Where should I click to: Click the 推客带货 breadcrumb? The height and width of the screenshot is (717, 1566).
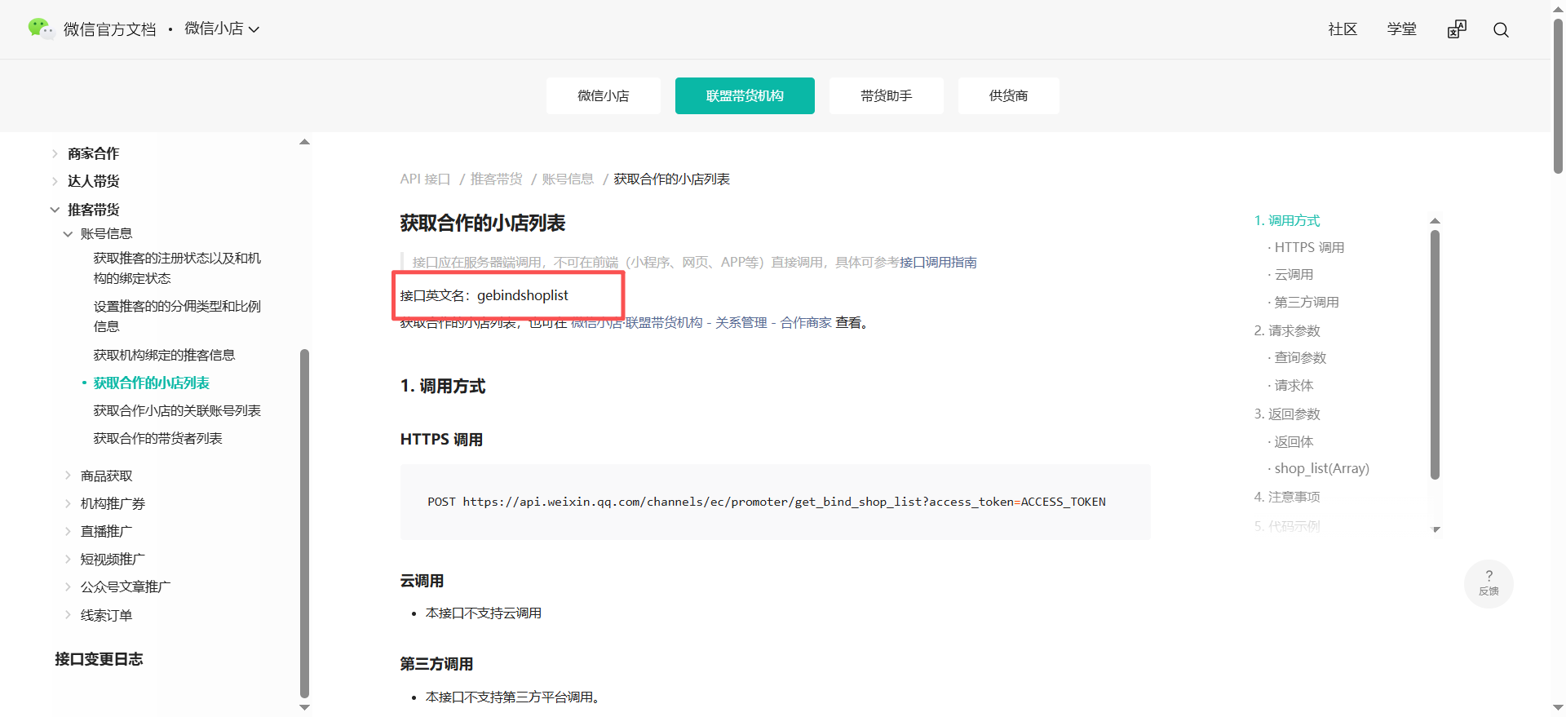click(497, 179)
